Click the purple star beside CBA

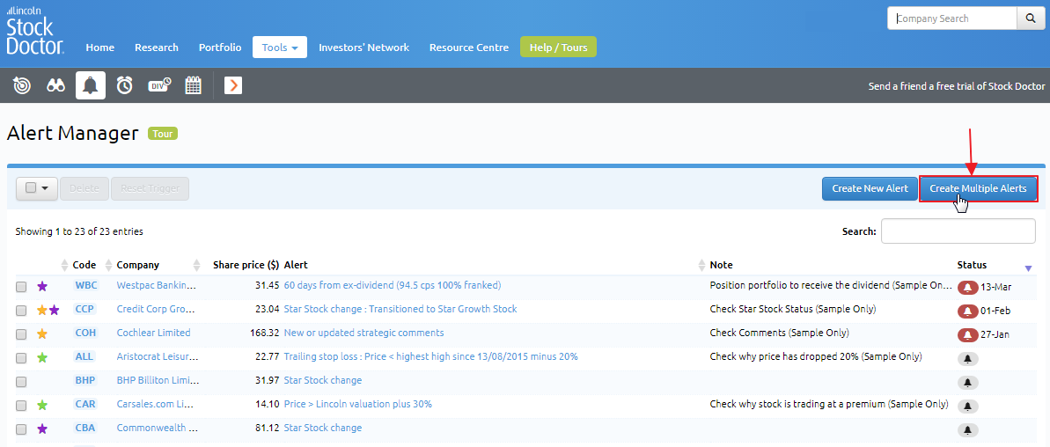point(42,429)
